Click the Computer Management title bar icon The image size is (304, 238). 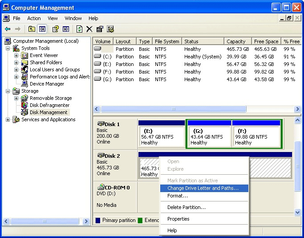pos(6,8)
